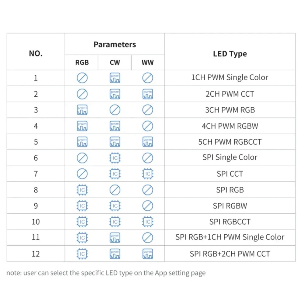Viewport: 304px width, 304px height.
Task: Click the RGB column header
Action: (x=82, y=62)
